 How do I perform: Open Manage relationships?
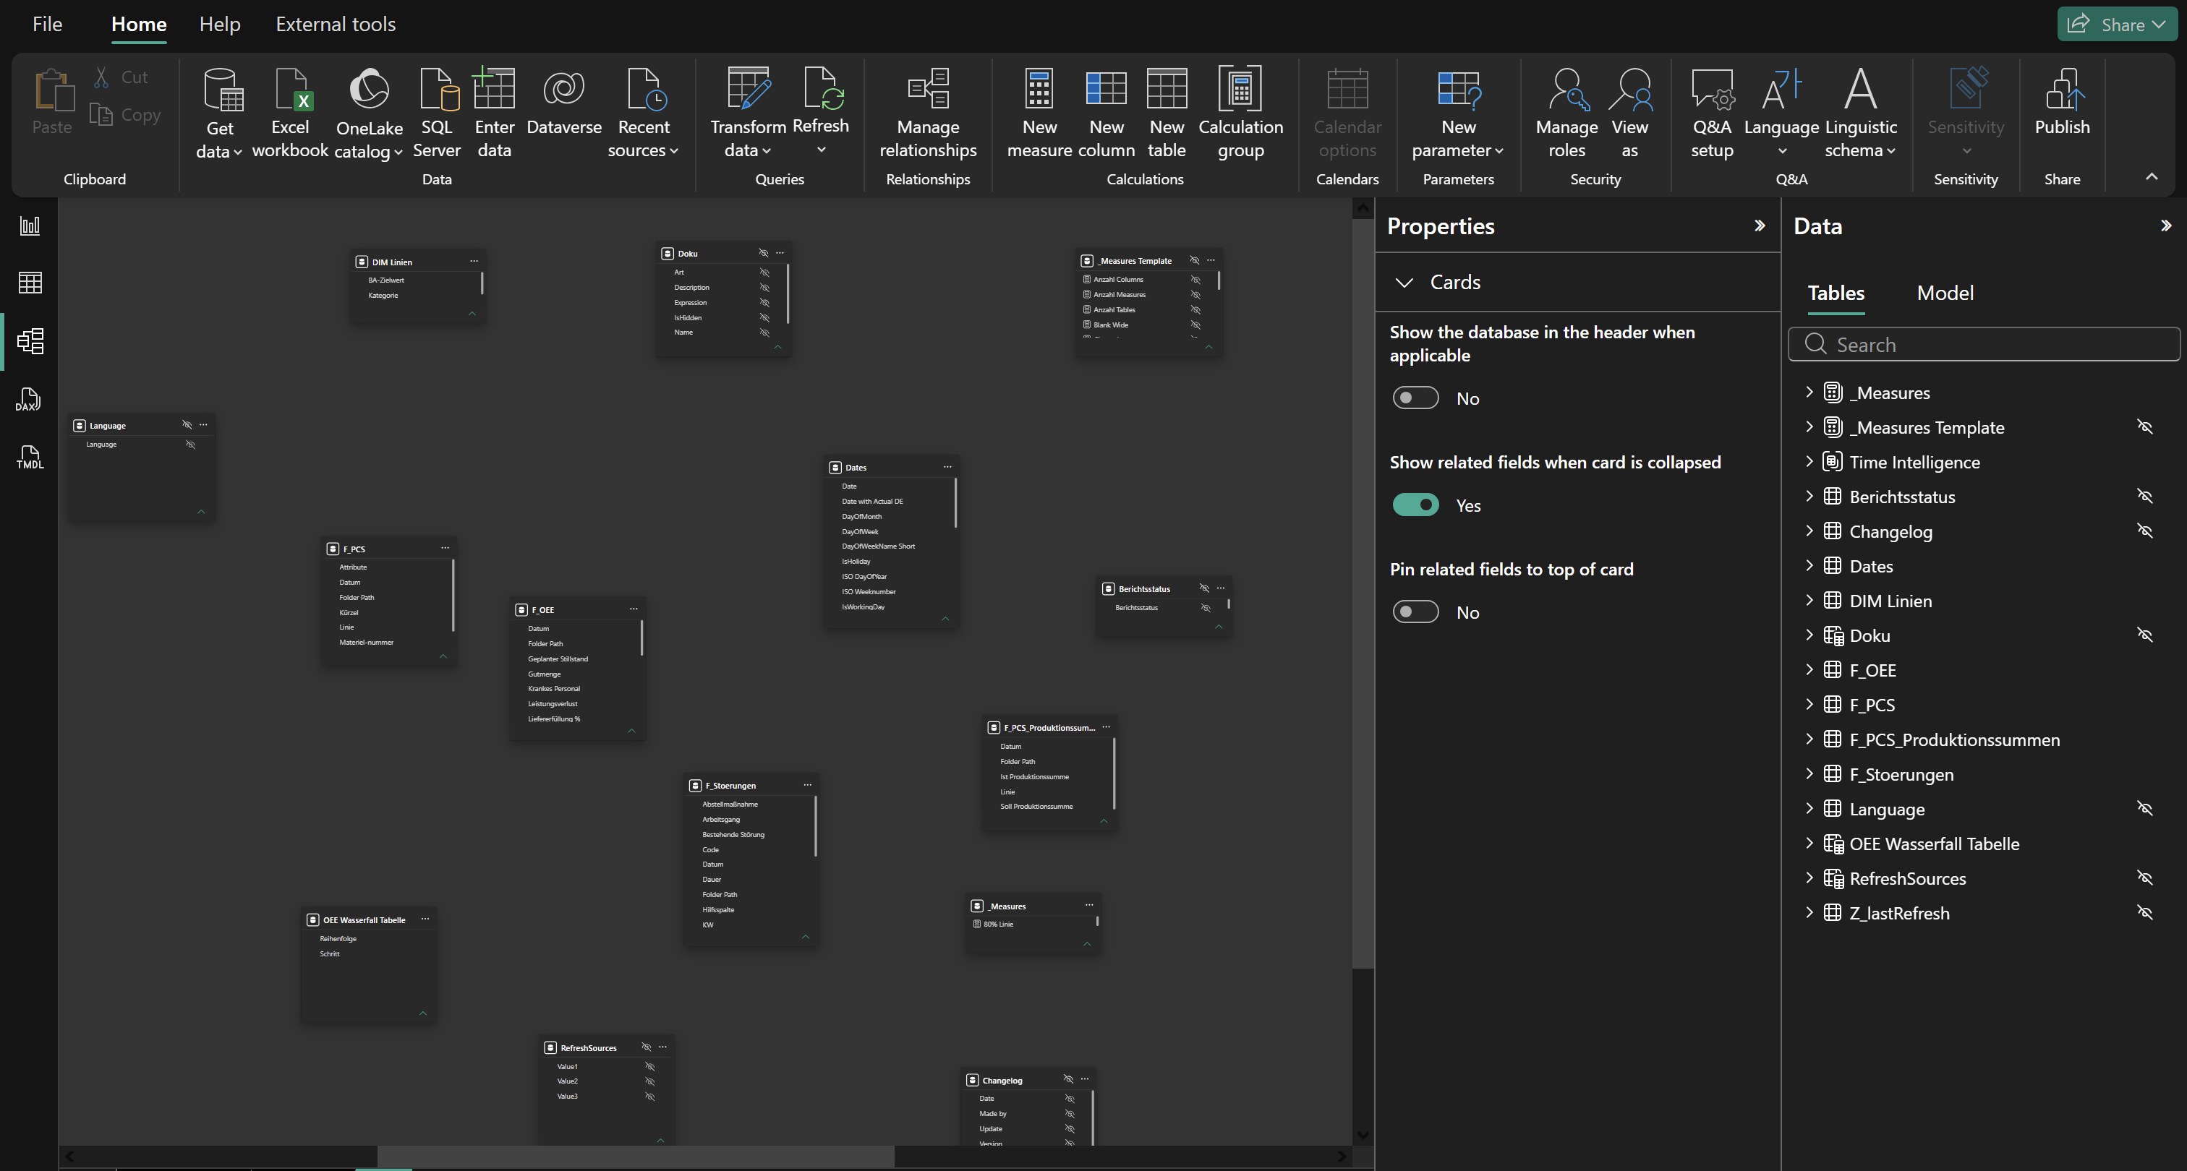pos(928,113)
